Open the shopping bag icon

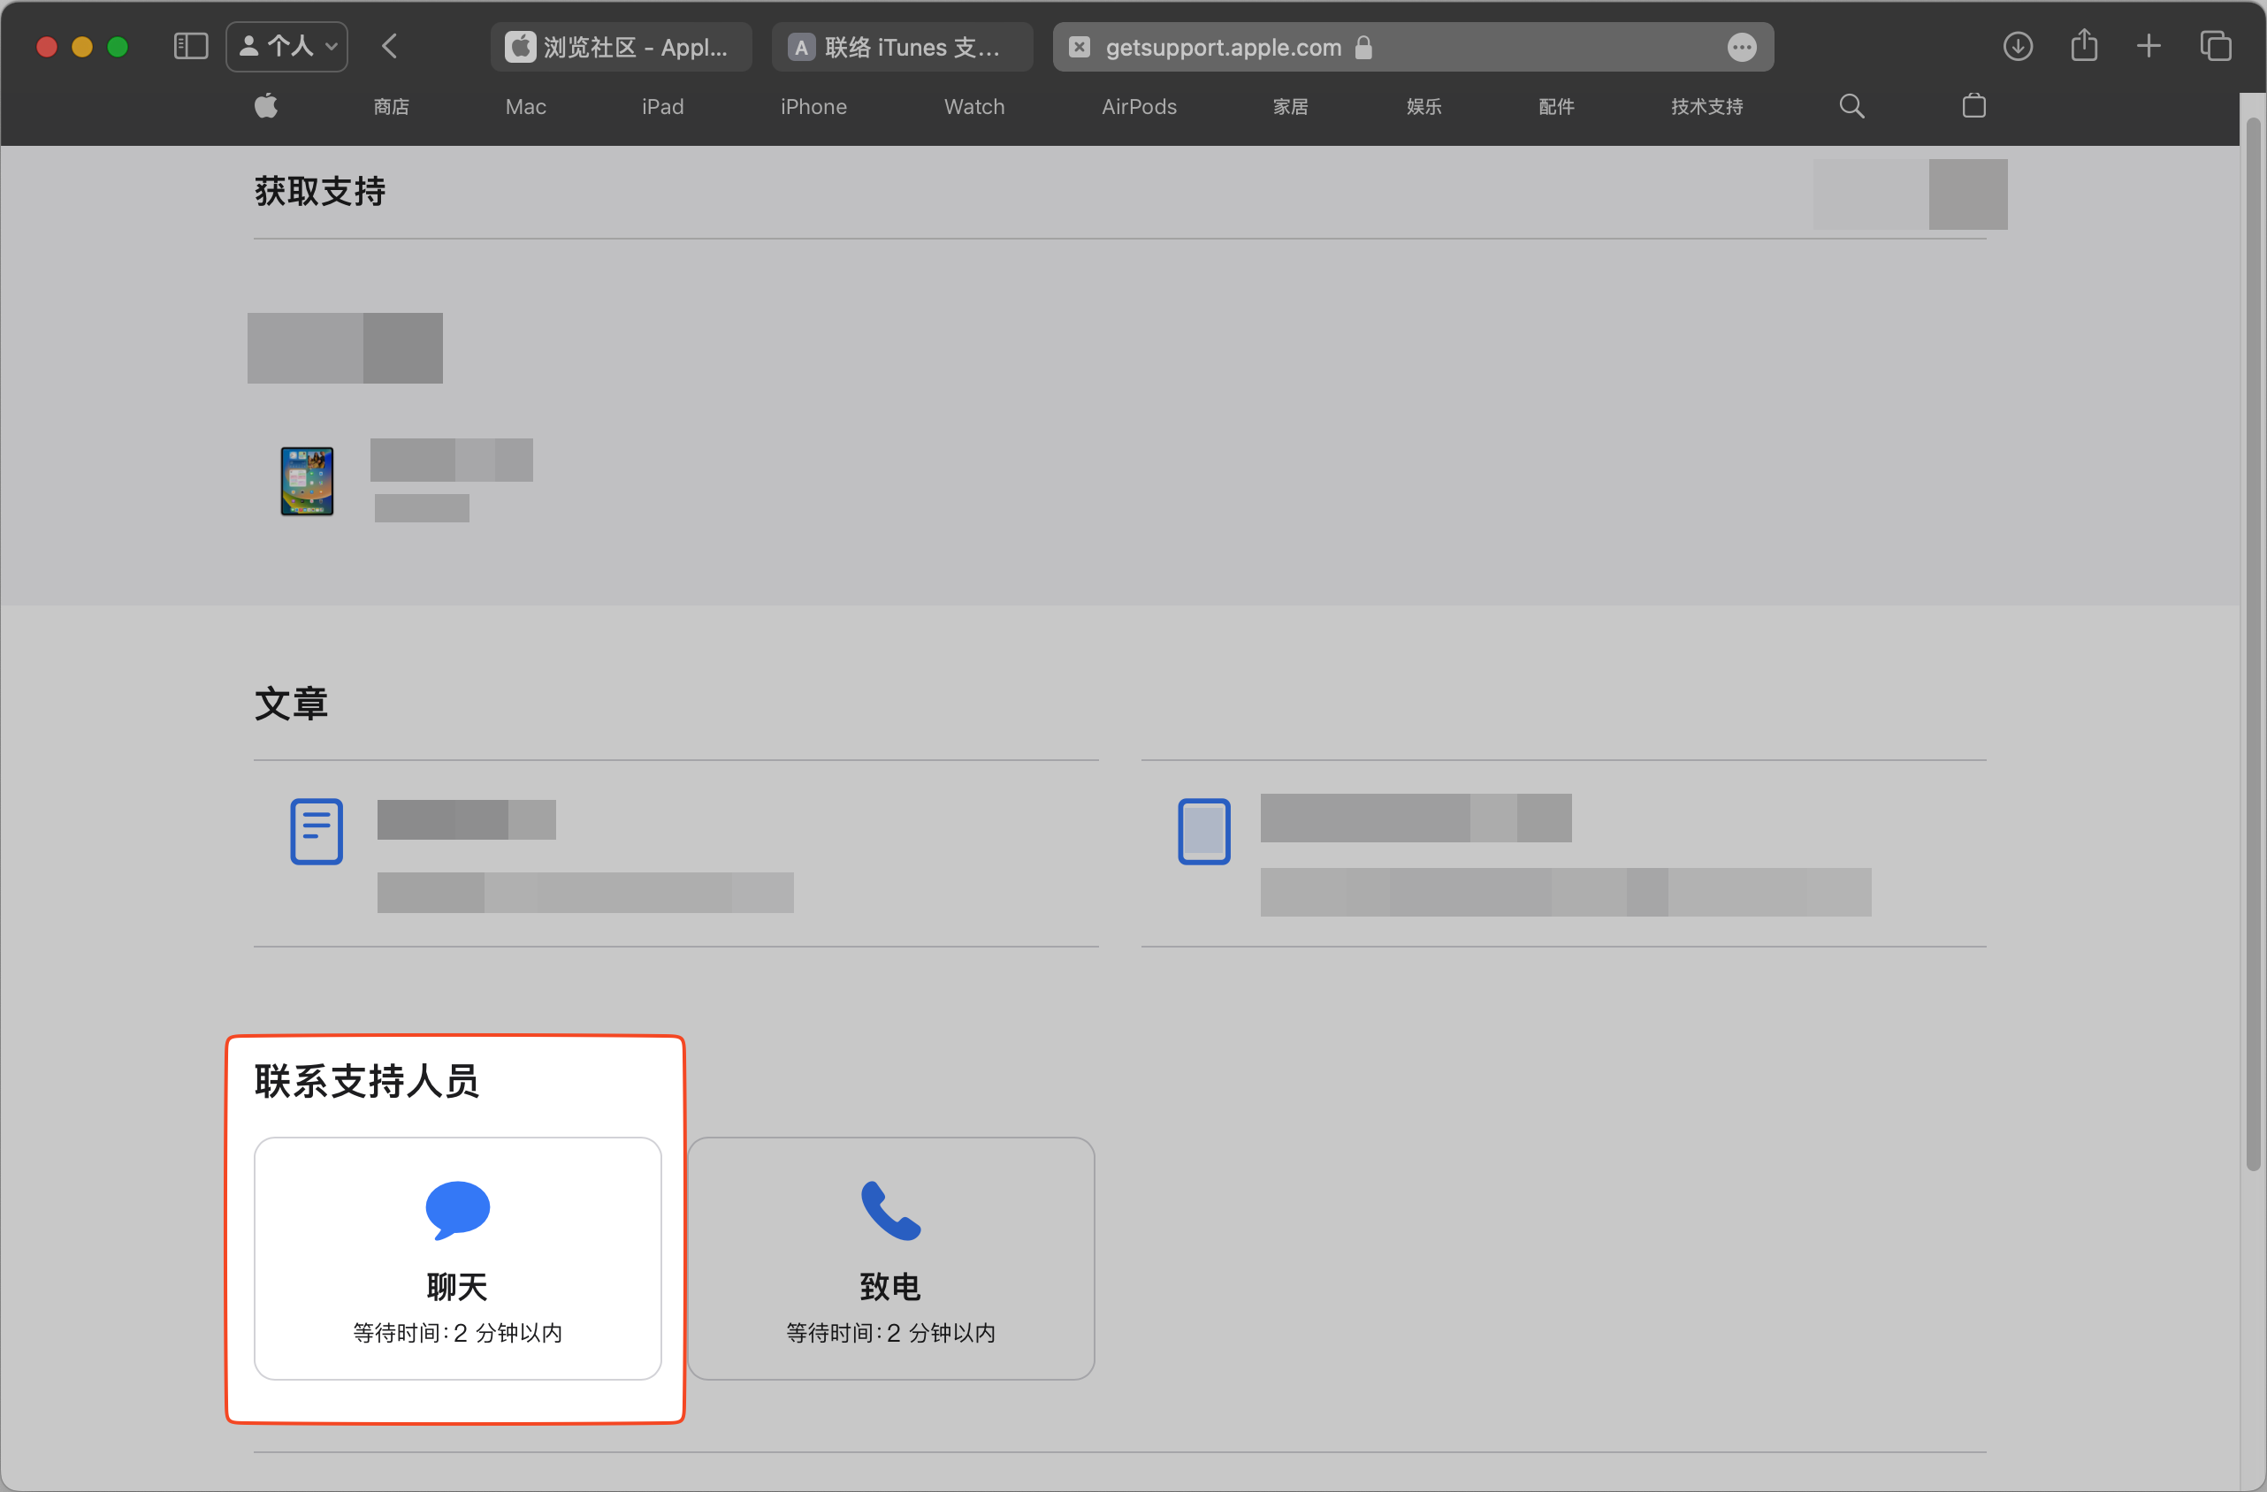(1973, 106)
